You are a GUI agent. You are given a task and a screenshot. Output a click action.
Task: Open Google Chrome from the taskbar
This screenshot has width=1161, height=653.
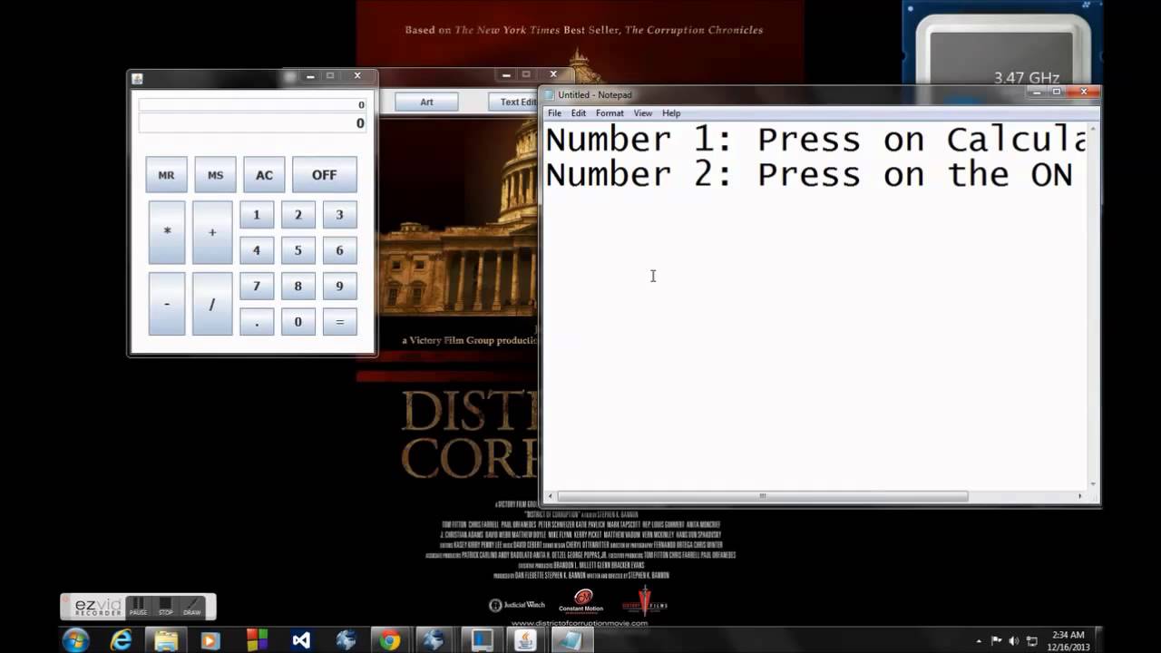(390, 640)
